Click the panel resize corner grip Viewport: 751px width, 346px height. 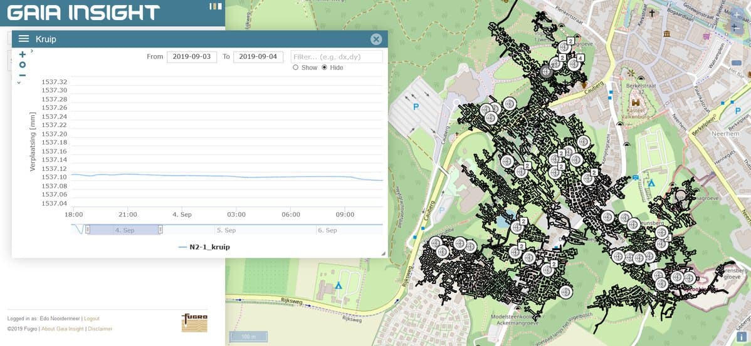coord(384,254)
